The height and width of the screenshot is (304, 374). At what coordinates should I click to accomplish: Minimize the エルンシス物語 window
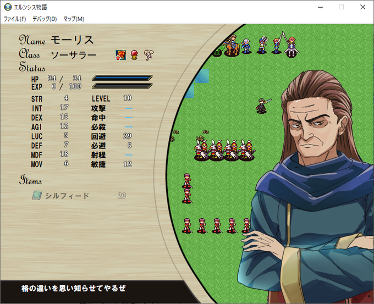point(320,7)
